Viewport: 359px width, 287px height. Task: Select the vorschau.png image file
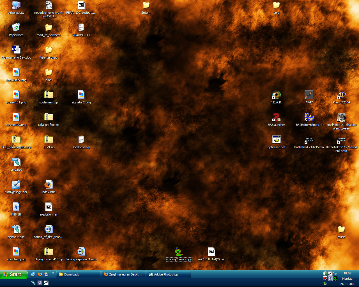coord(16,254)
